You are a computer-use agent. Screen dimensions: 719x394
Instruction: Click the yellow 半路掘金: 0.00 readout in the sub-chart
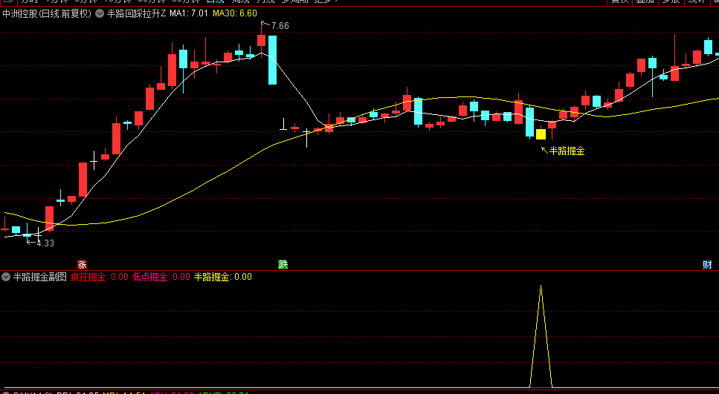[223, 277]
